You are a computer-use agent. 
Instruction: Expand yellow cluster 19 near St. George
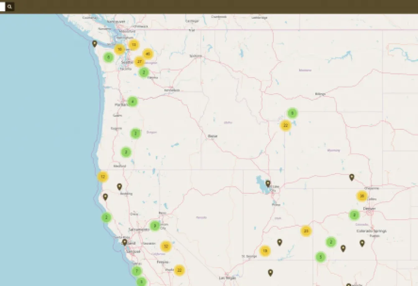[x=265, y=251]
